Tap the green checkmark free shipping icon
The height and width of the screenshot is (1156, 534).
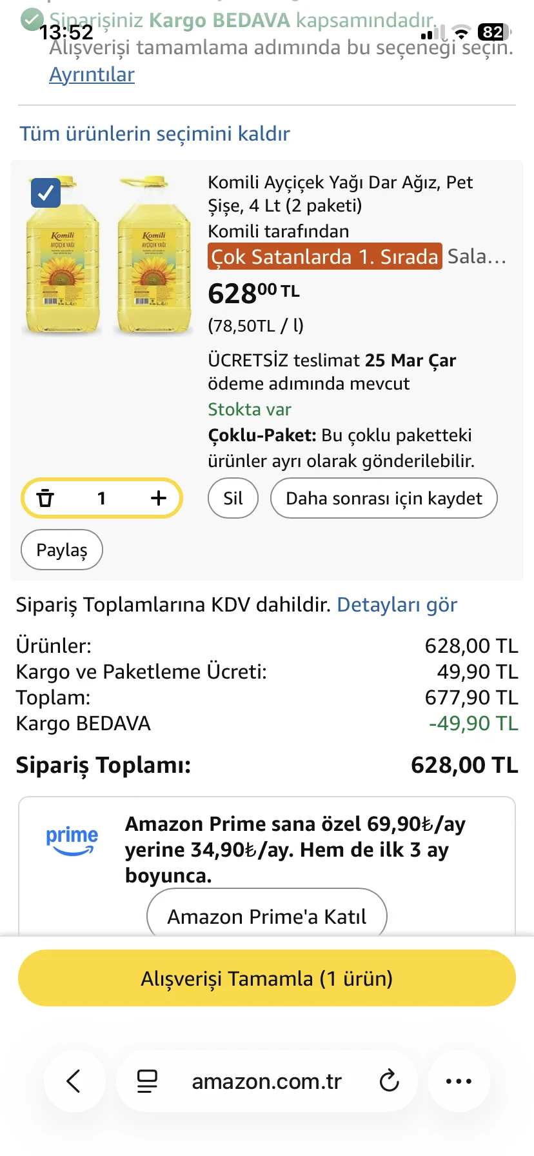click(x=32, y=20)
